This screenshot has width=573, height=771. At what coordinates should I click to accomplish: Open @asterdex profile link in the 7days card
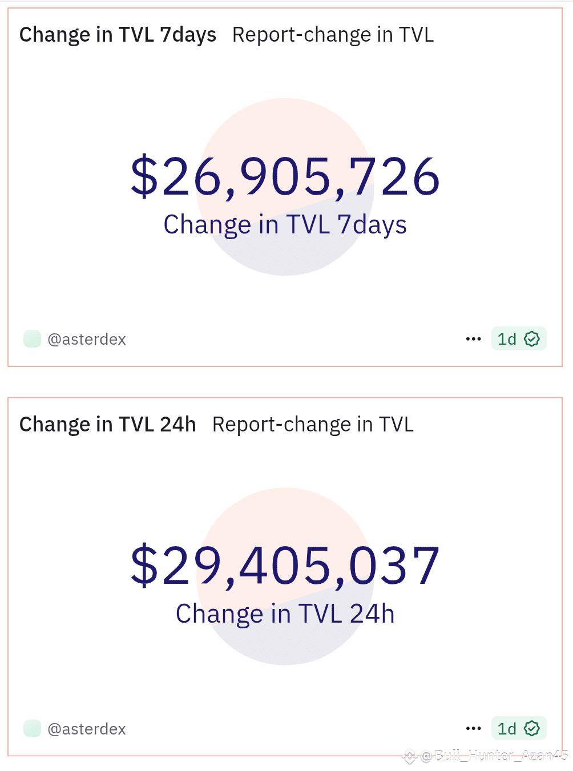click(87, 340)
